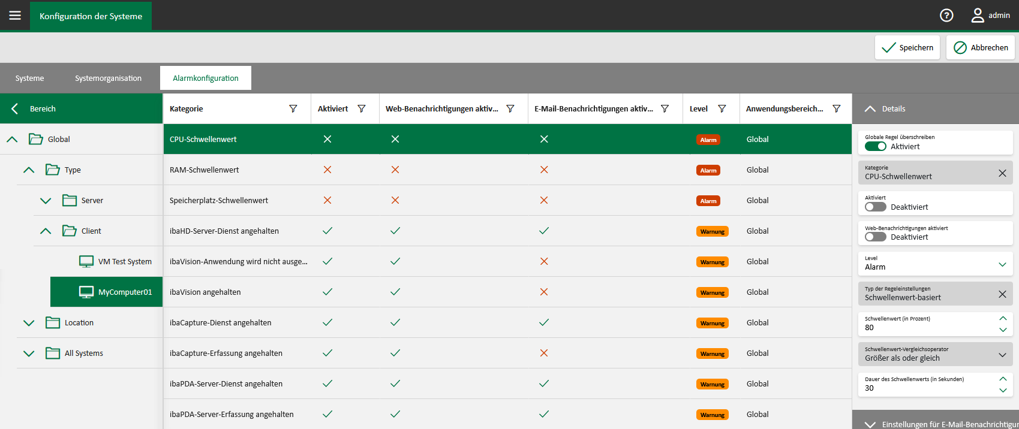Select the CPU-Schwellenwert row
The image size is (1019, 429).
(x=507, y=139)
